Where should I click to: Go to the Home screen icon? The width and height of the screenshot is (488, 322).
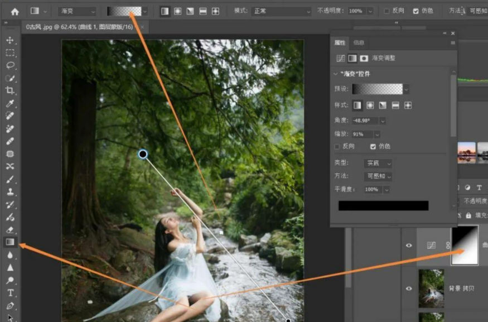coord(15,12)
